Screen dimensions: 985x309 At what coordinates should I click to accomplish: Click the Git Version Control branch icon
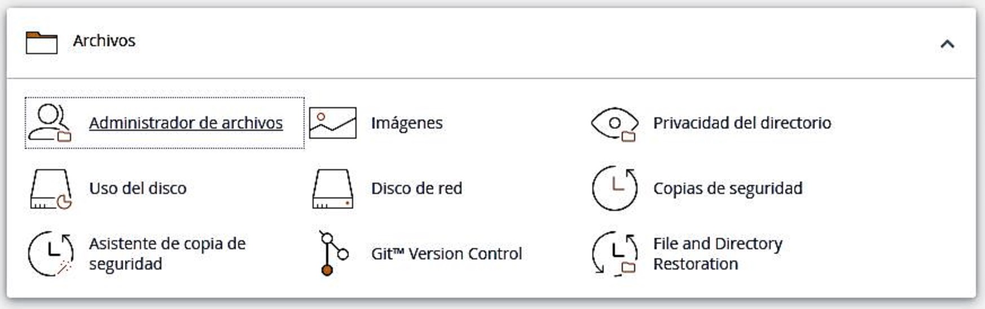(333, 254)
